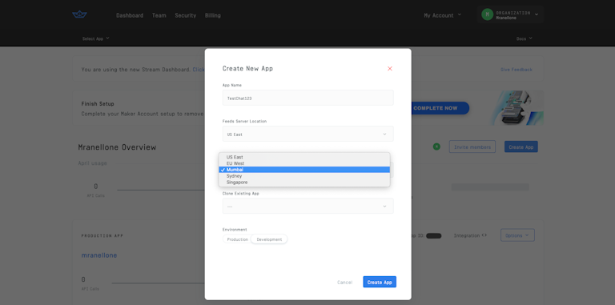
Task: Click the Finish Setup banner illustration
Action: click(517, 108)
